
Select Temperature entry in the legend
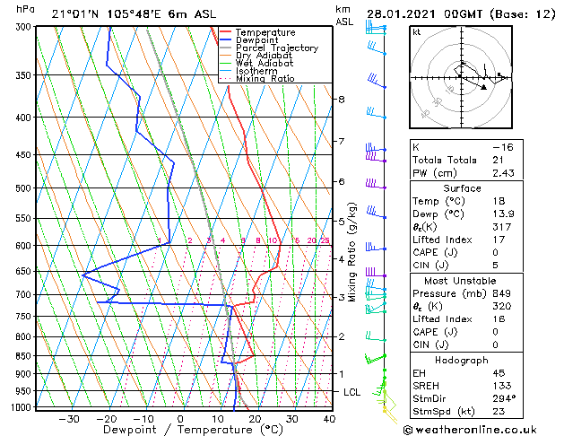[265, 32]
